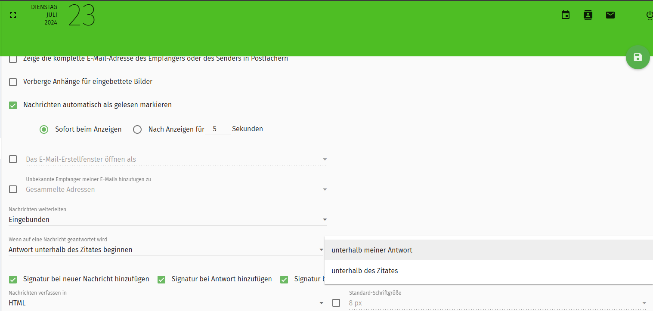
Task: Enable the 'Standard-Schriftgröße' checkbox
Action: [336, 303]
